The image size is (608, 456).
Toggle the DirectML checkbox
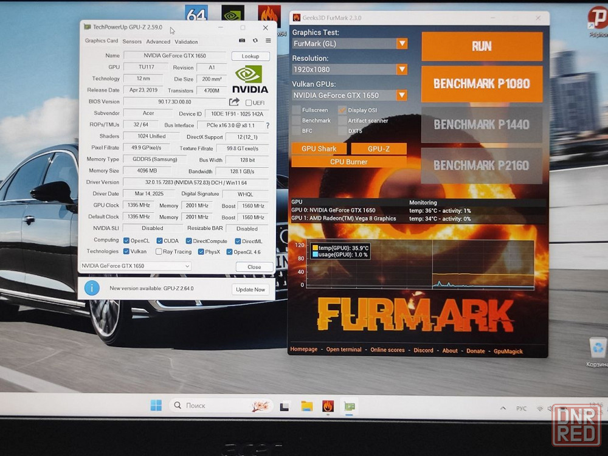(x=238, y=241)
